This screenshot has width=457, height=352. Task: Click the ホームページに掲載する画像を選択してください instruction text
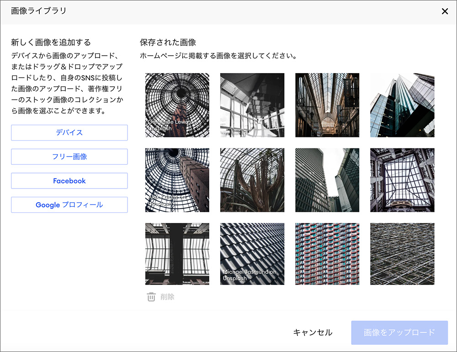(x=218, y=56)
